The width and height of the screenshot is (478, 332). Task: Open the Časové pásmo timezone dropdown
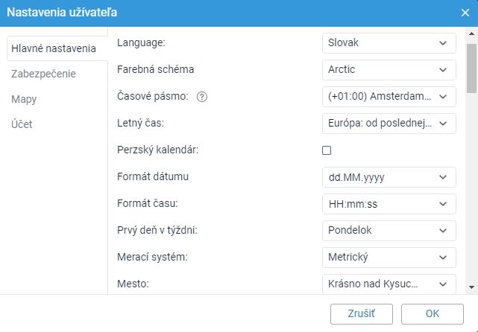[x=389, y=97]
